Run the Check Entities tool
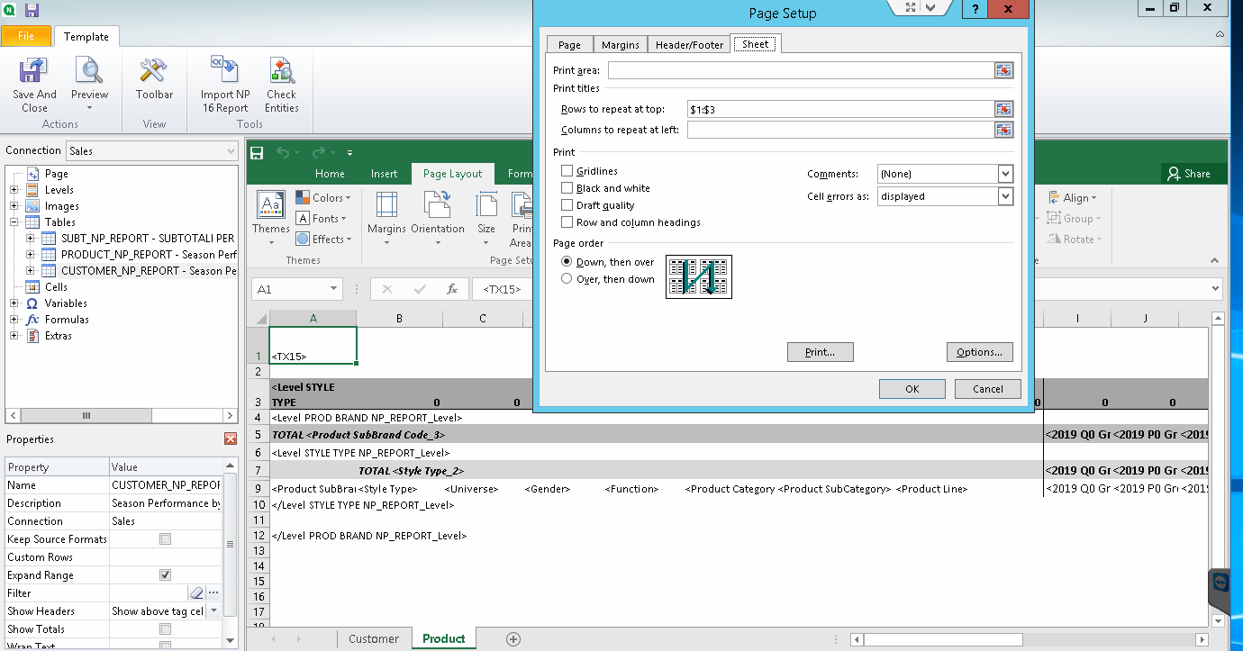Viewport: 1243px width, 651px height. 280,81
